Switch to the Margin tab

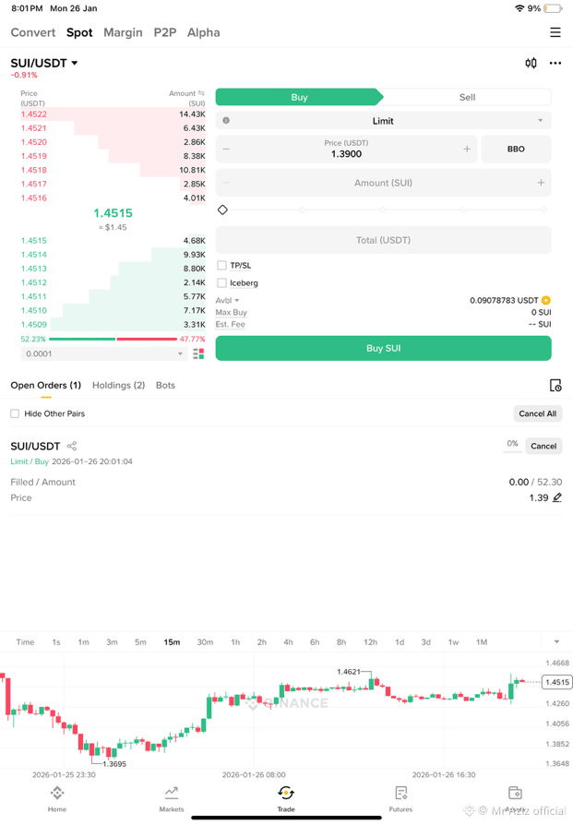click(x=123, y=32)
